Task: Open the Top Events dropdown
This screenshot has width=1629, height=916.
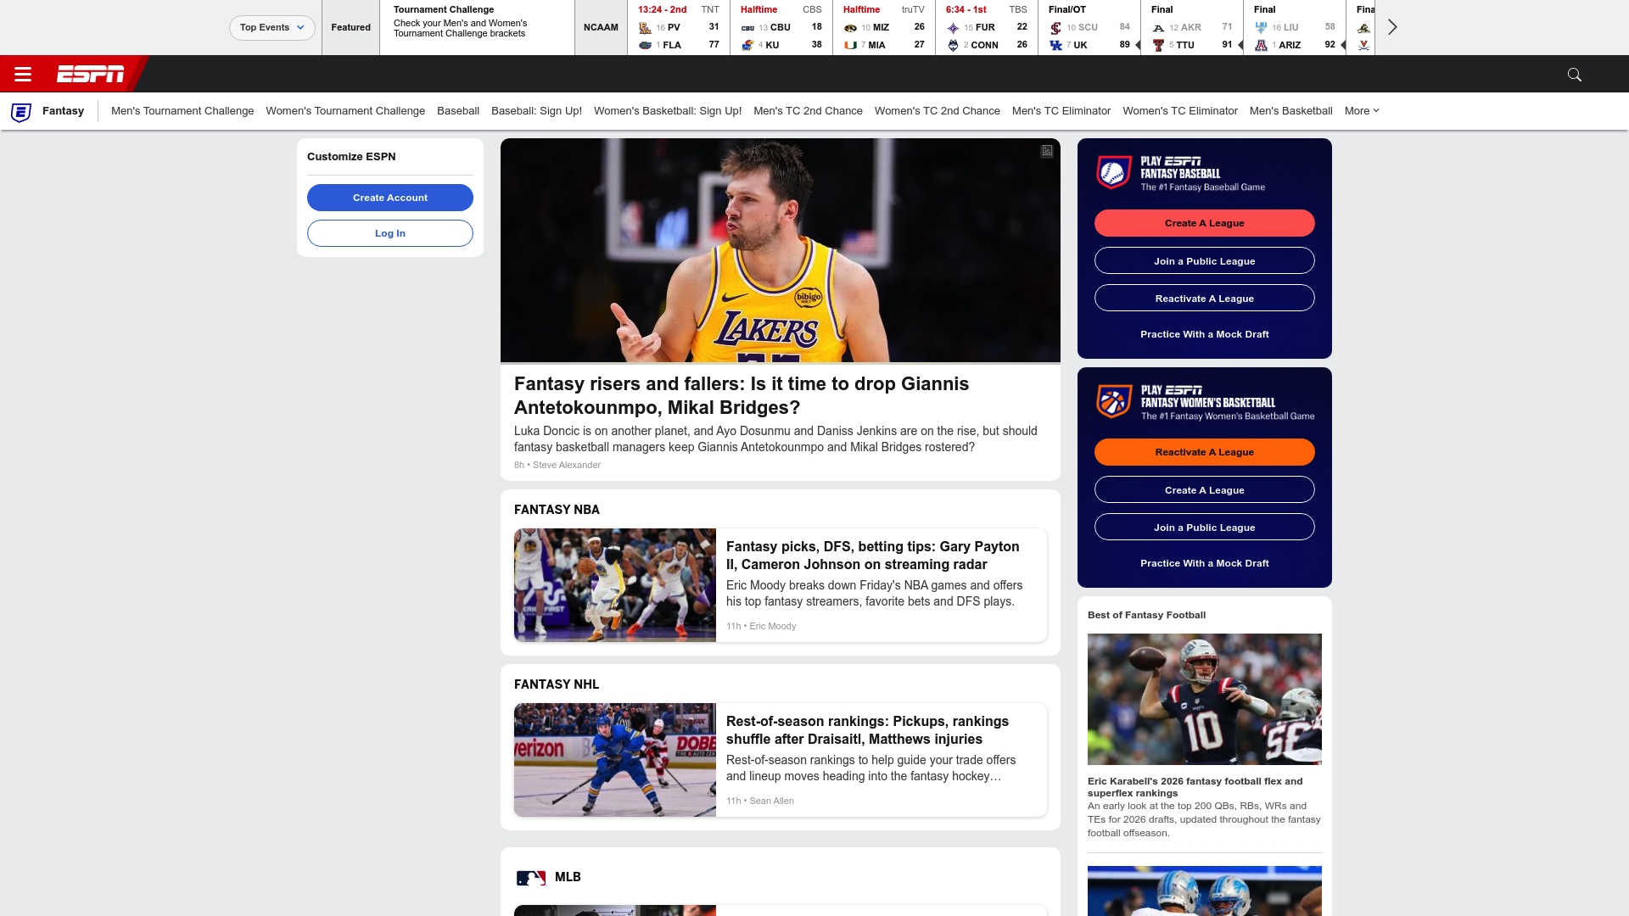Action: (271, 26)
